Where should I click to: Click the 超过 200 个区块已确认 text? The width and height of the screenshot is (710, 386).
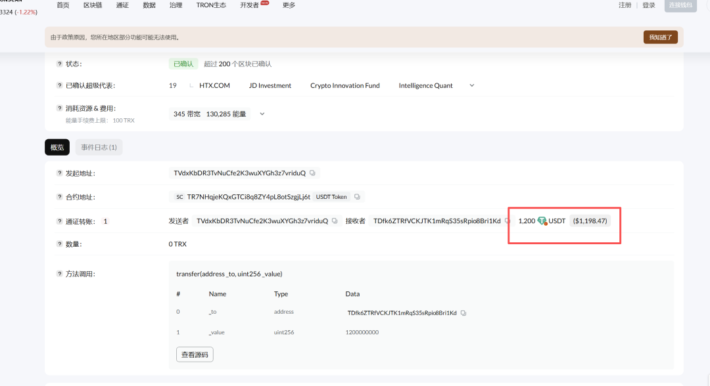(x=238, y=64)
